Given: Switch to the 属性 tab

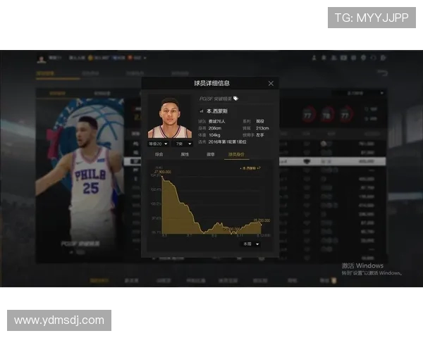Looking at the screenshot, I should [x=185, y=154].
